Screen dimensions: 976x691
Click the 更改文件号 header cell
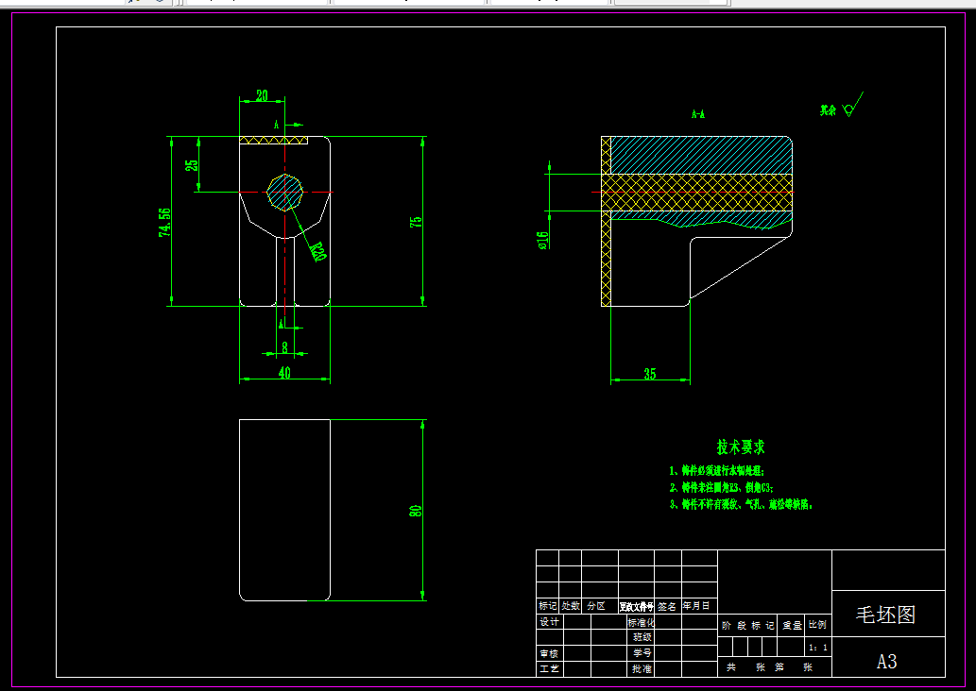coord(636,606)
